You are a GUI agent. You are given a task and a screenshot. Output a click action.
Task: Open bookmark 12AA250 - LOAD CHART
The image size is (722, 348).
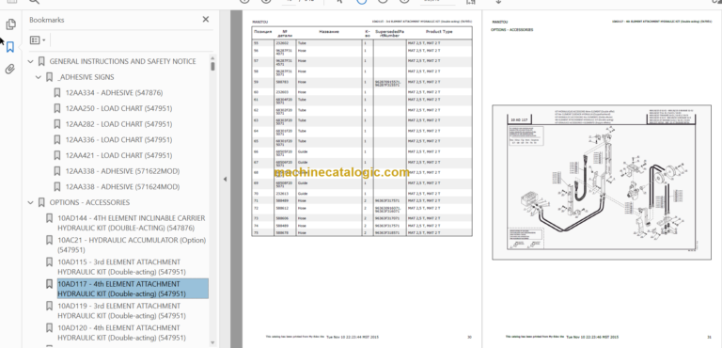coord(118,108)
